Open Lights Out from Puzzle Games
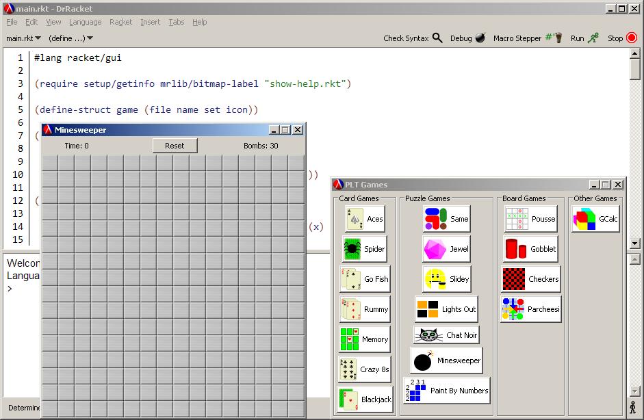 click(446, 309)
